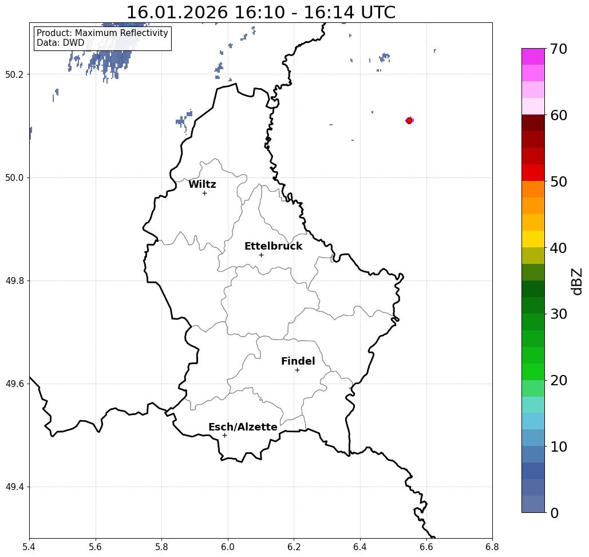Screen dimensions: 589x557
Task: Click the 'Product: Maximum Reflectivity' label
Action: point(102,33)
